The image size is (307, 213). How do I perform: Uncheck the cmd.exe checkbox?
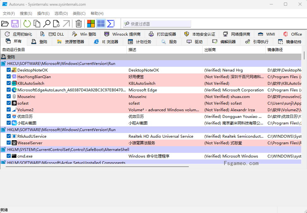[9, 156]
